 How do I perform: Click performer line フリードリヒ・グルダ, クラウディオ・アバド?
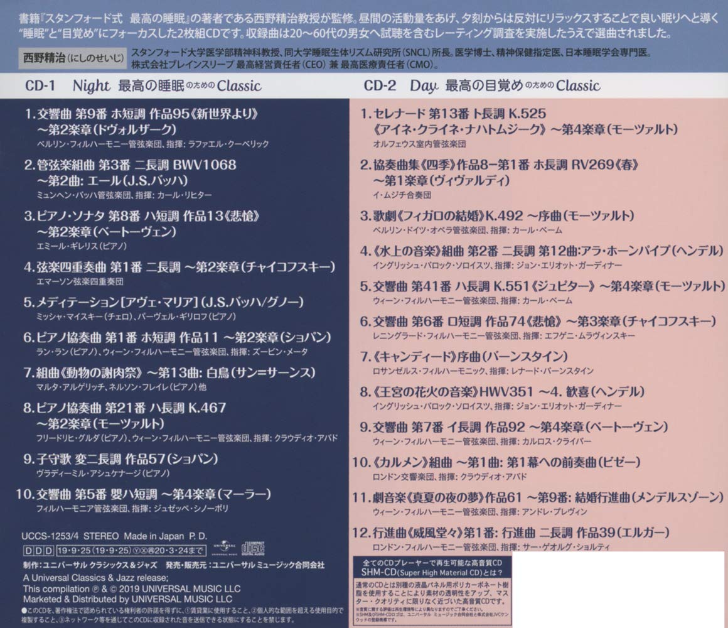tap(187, 438)
